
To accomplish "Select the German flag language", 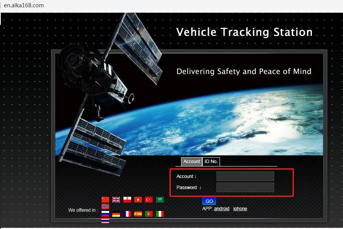I will (116, 214).
